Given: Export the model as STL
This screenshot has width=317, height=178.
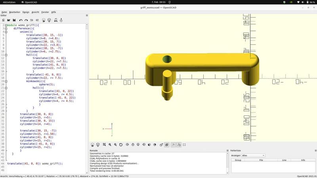Looking at the screenshot, I should pos(55,20).
